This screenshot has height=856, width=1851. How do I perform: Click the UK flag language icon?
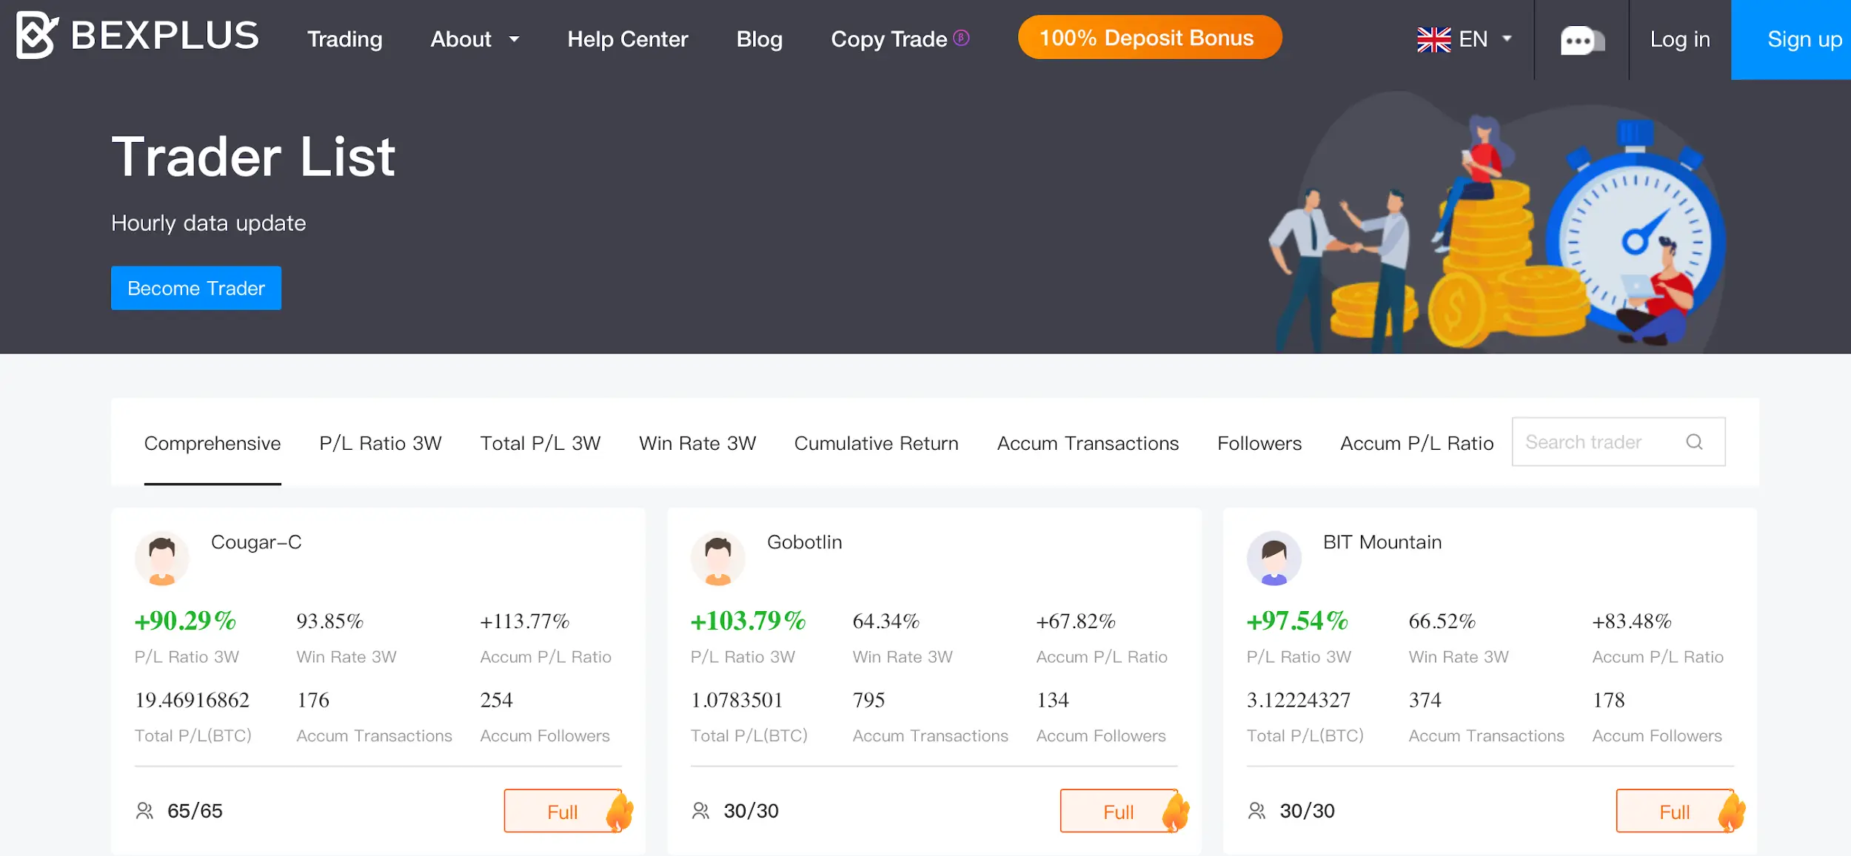[1433, 39]
